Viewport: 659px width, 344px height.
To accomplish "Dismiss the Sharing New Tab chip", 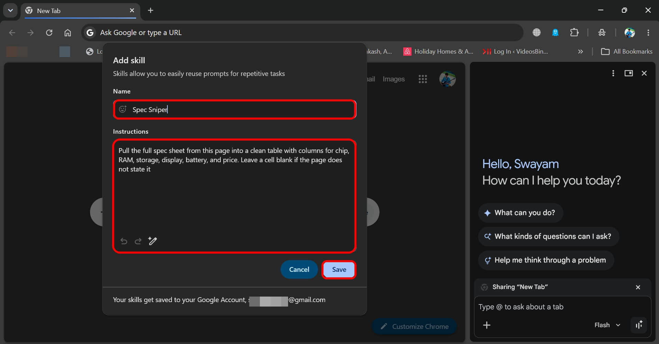I will pyautogui.click(x=638, y=287).
